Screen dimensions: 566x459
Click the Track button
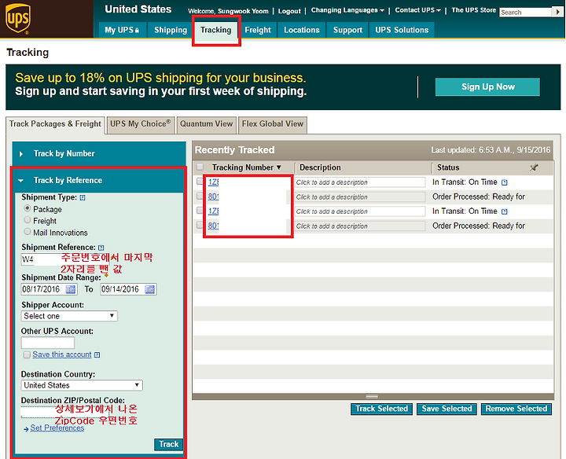coord(169,444)
